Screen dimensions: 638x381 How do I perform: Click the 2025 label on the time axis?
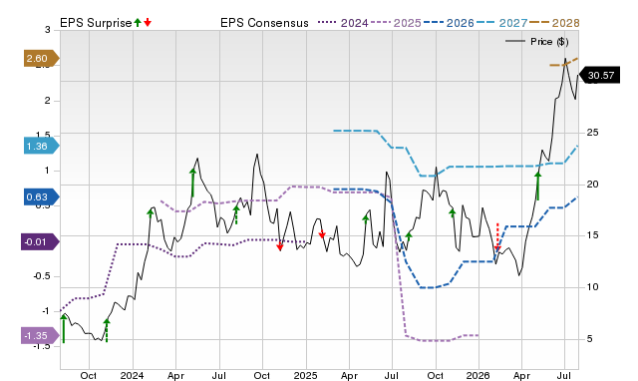pos(306,375)
